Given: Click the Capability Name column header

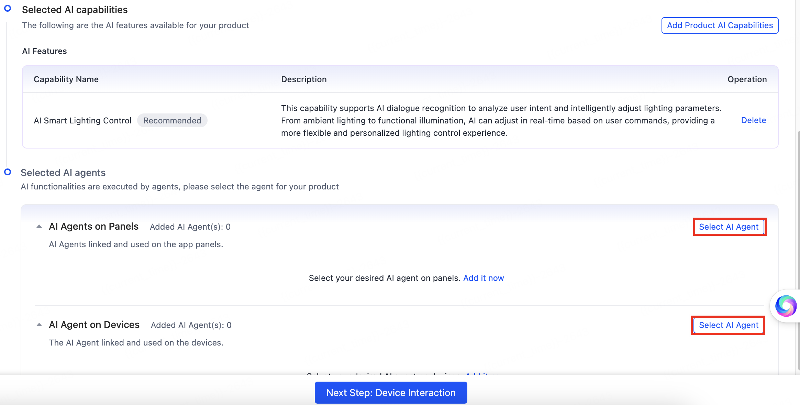Looking at the screenshot, I should (66, 79).
